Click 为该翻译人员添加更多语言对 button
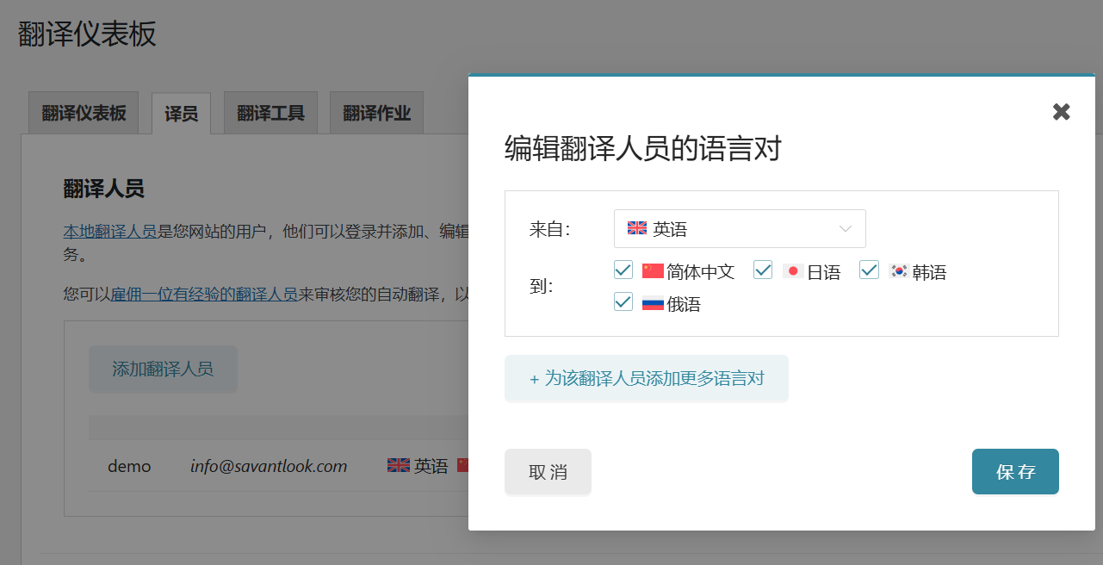This screenshot has height=565, width=1103. coord(646,379)
